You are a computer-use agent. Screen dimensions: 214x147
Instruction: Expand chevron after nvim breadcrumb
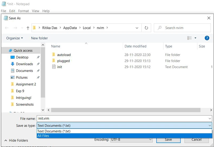click(107, 28)
